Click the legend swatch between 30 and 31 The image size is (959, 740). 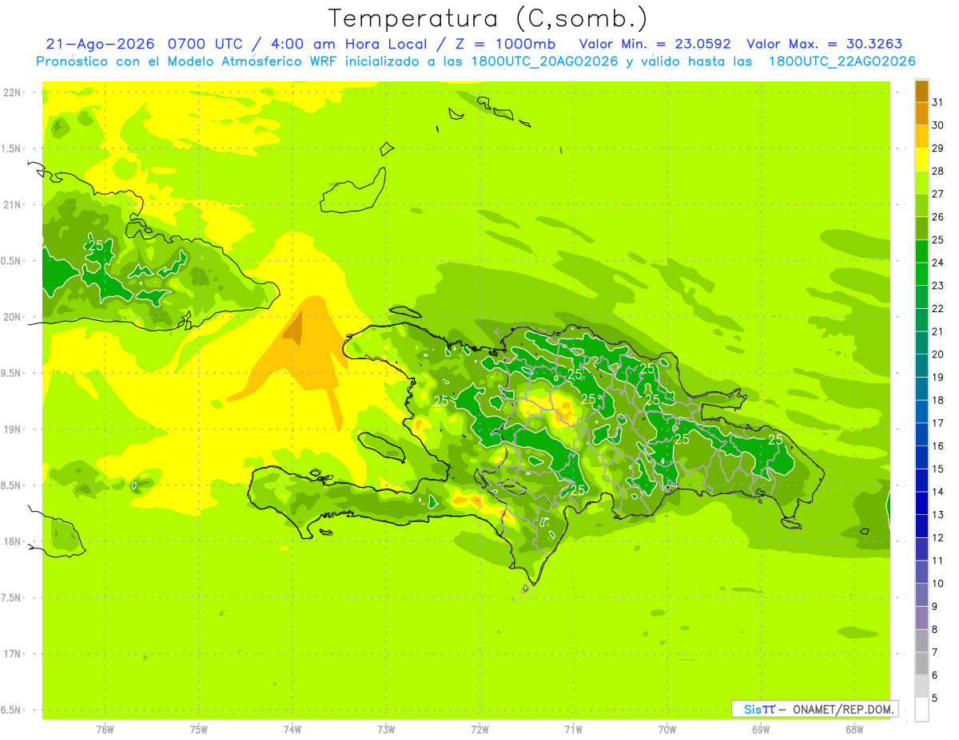pyautogui.click(x=921, y=113)
